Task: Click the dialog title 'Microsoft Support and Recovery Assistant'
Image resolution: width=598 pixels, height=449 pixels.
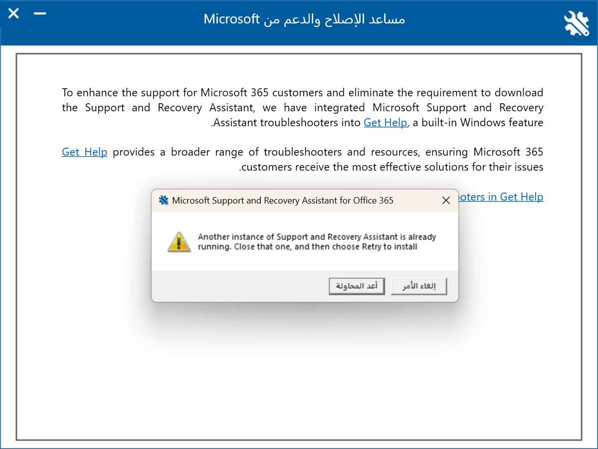Action: pos(282,201)
